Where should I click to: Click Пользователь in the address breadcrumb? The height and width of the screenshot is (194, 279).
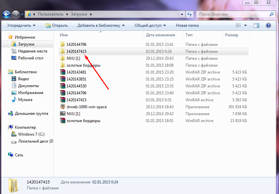coord(51,14)
